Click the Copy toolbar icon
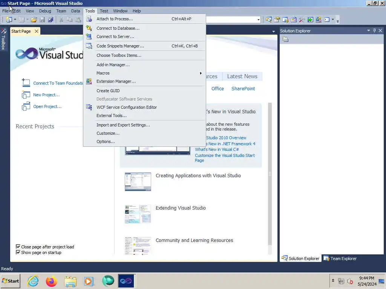 70,20
